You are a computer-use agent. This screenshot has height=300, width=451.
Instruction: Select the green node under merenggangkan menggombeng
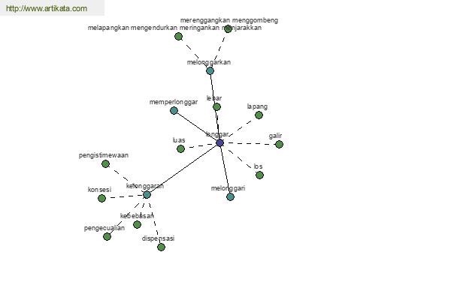point(228,28)
